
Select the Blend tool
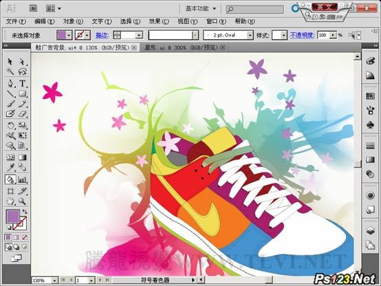23,168
